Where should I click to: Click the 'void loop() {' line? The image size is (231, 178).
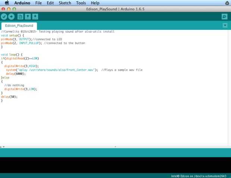pyautogui.click(x=12, y=54)
